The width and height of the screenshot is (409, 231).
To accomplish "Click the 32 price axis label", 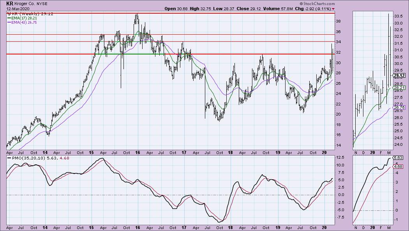I will [x=338, y=52].
